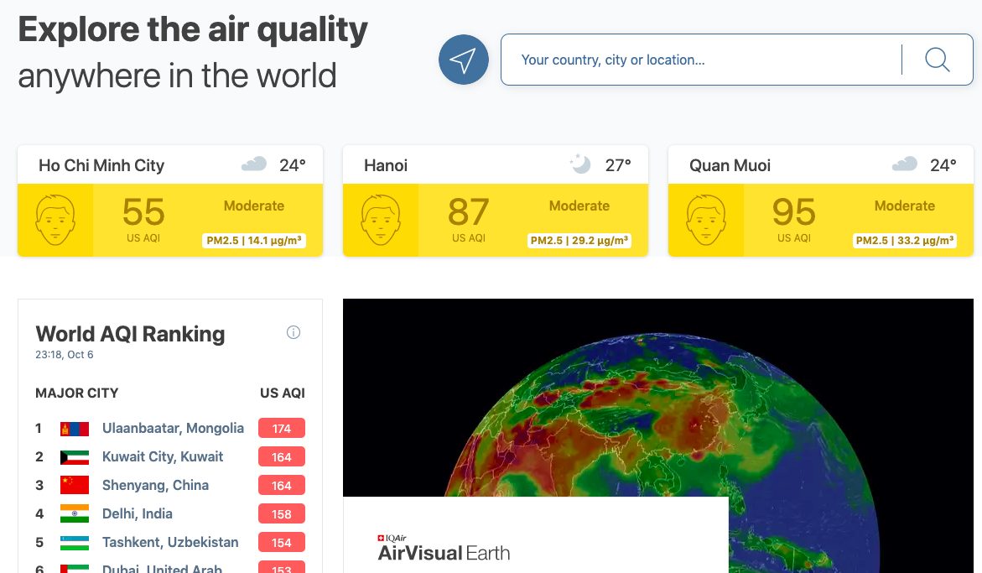Click the 174 AQI red badge

(x=281, y=429)
